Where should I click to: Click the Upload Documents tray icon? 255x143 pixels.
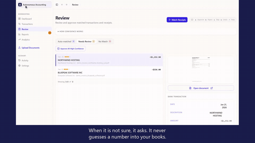tap(19, 48)
